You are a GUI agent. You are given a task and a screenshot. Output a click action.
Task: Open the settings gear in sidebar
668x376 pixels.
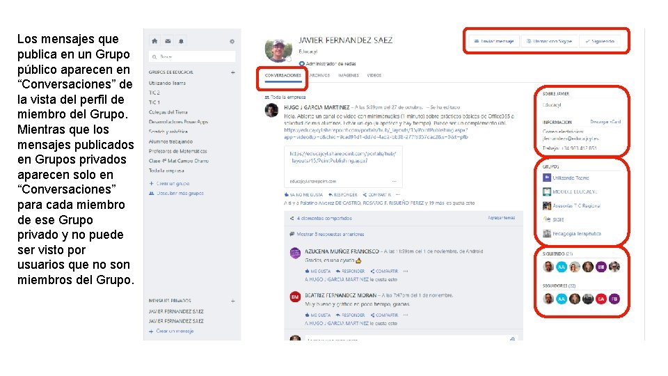coord(232,41)
